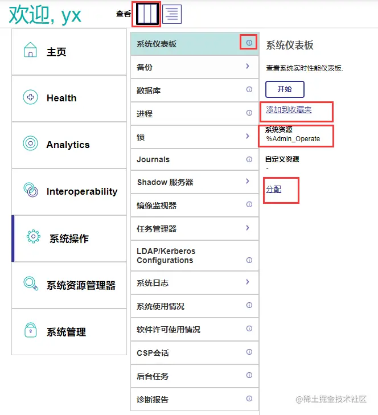Click the 添加到收藏夹 link
The height and width of the screenshot is (415, 378).
coord(289,109)
